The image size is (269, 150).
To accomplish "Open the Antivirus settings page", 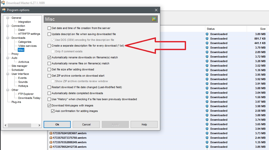I will (x=24, y=62).
